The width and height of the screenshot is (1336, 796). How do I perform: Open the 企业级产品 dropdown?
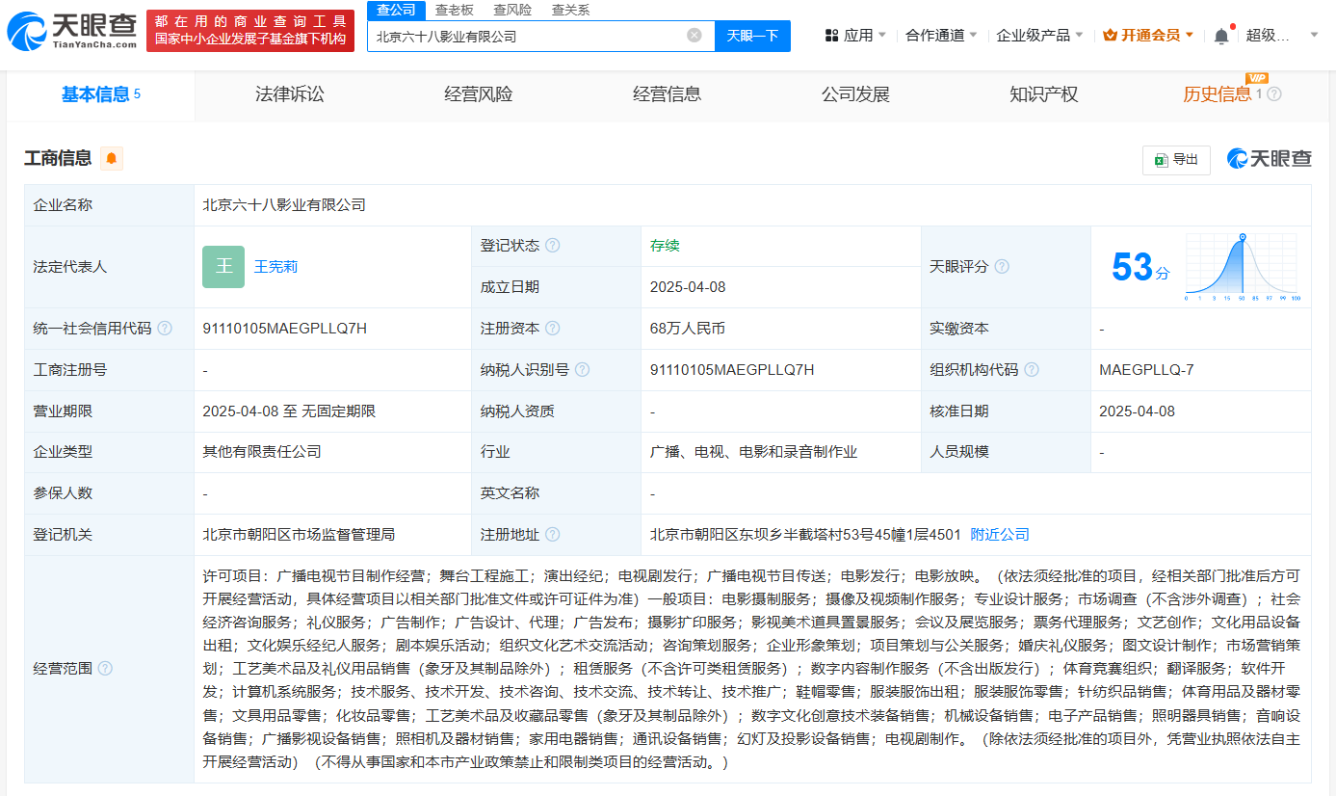pyautogui.click(x=1039, y=36)
